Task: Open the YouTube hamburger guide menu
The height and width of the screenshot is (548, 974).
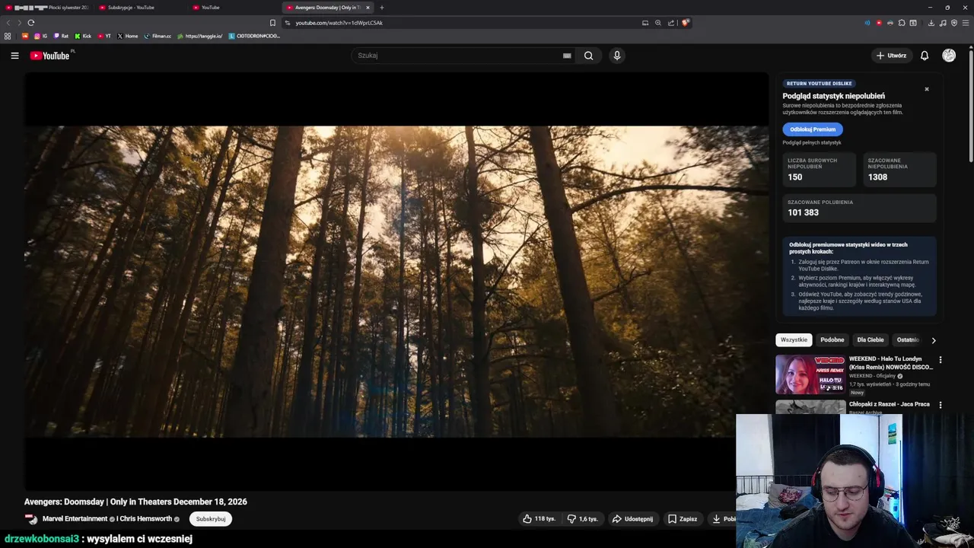Action: (x=14, y=56)
